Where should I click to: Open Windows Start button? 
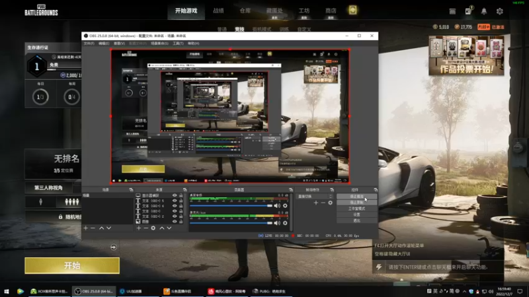tap(6, 291)
